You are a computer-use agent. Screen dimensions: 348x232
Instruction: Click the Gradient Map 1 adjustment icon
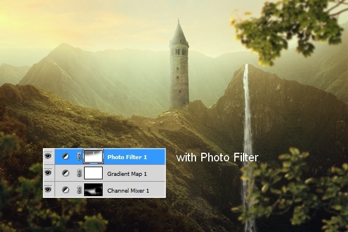point(65,173)
